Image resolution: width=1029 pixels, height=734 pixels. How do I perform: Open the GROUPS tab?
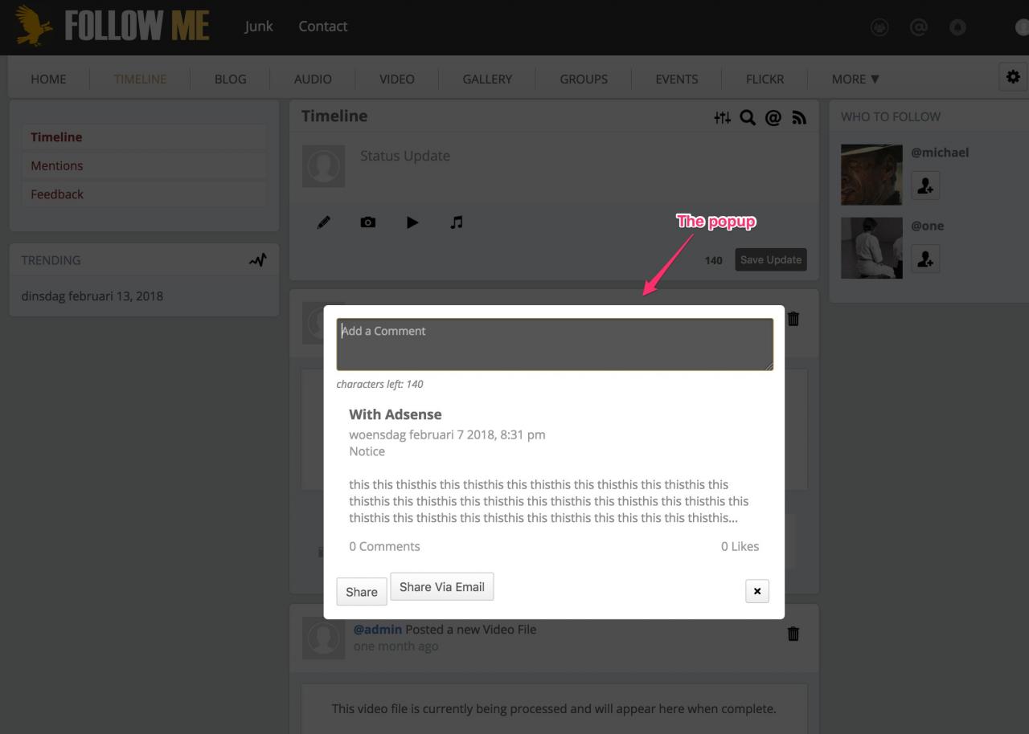tap(584, 79)
